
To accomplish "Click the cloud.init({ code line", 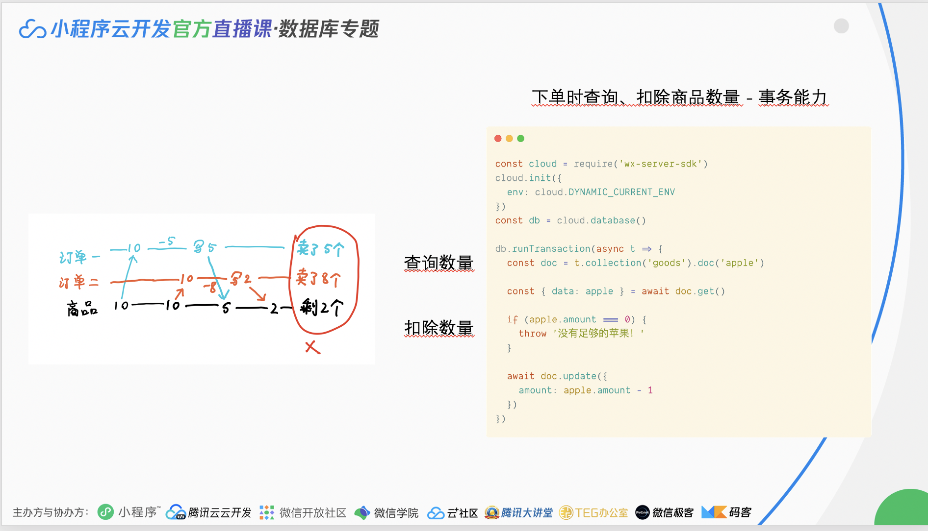I will click(529, 178).
